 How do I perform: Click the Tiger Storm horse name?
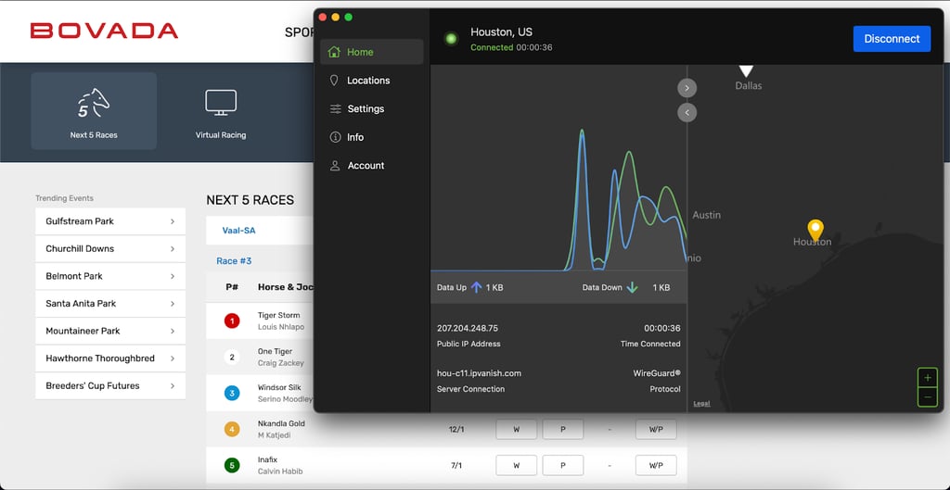278,315
